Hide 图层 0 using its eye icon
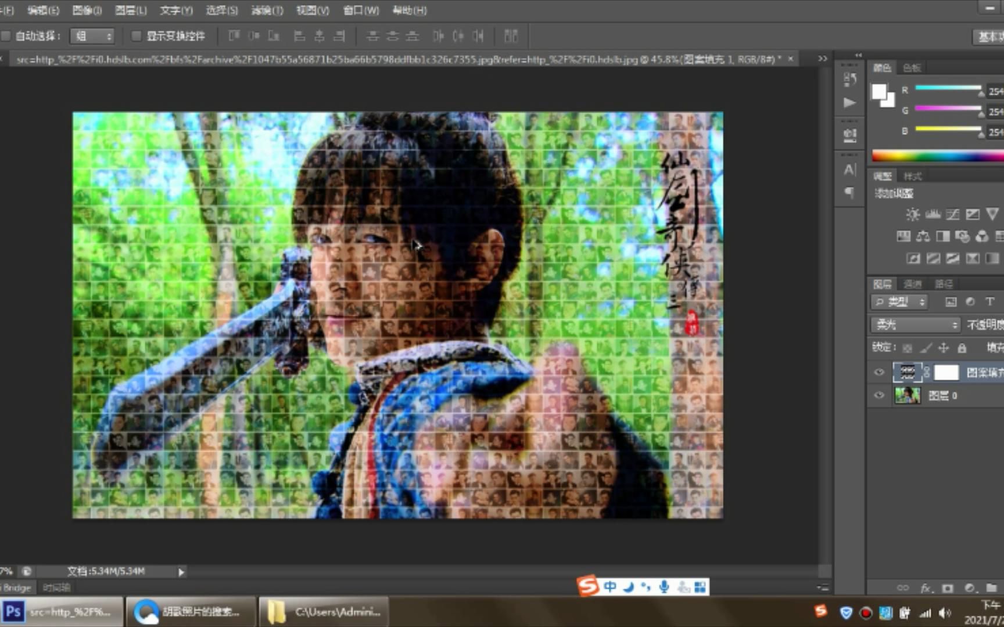The width and height of the screenshot is (1004, 627). click(879, 395)
